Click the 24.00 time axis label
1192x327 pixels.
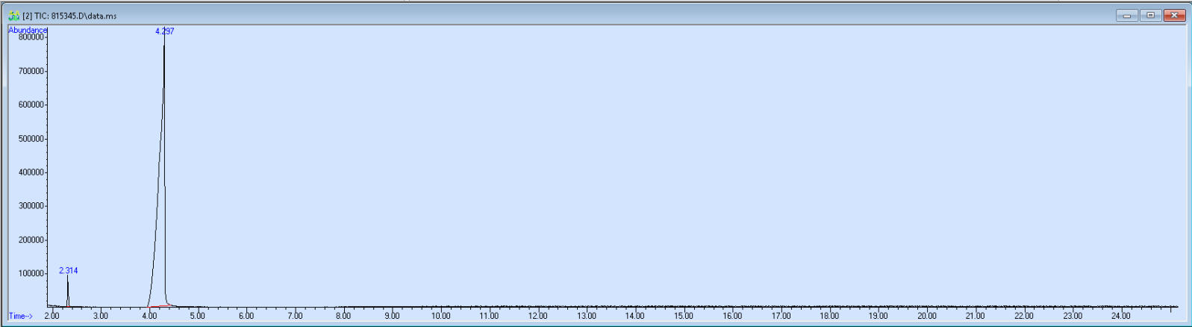point(1121,316)
